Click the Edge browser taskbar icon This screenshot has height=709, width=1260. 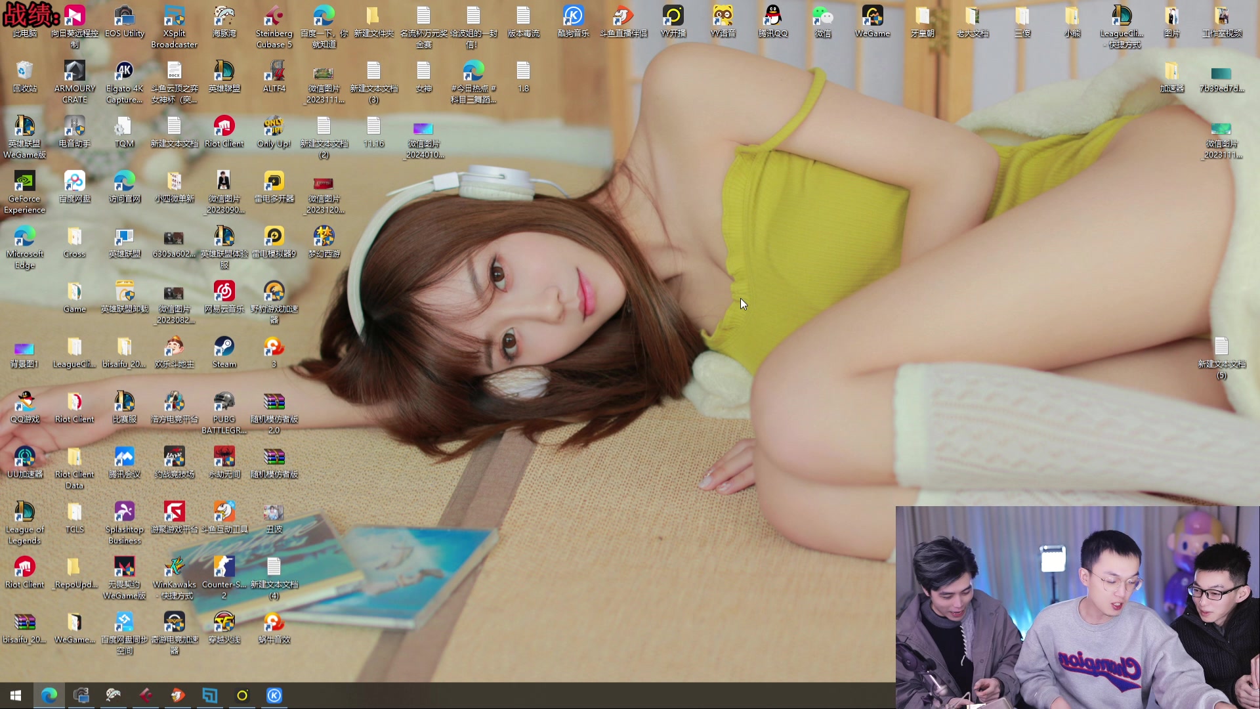coord(49,695)
